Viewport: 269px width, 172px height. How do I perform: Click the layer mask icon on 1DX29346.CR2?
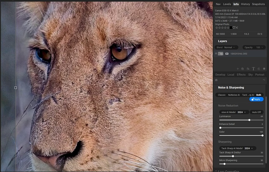coord(227,54)
